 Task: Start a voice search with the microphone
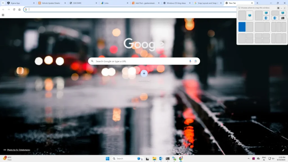[190, 61]
